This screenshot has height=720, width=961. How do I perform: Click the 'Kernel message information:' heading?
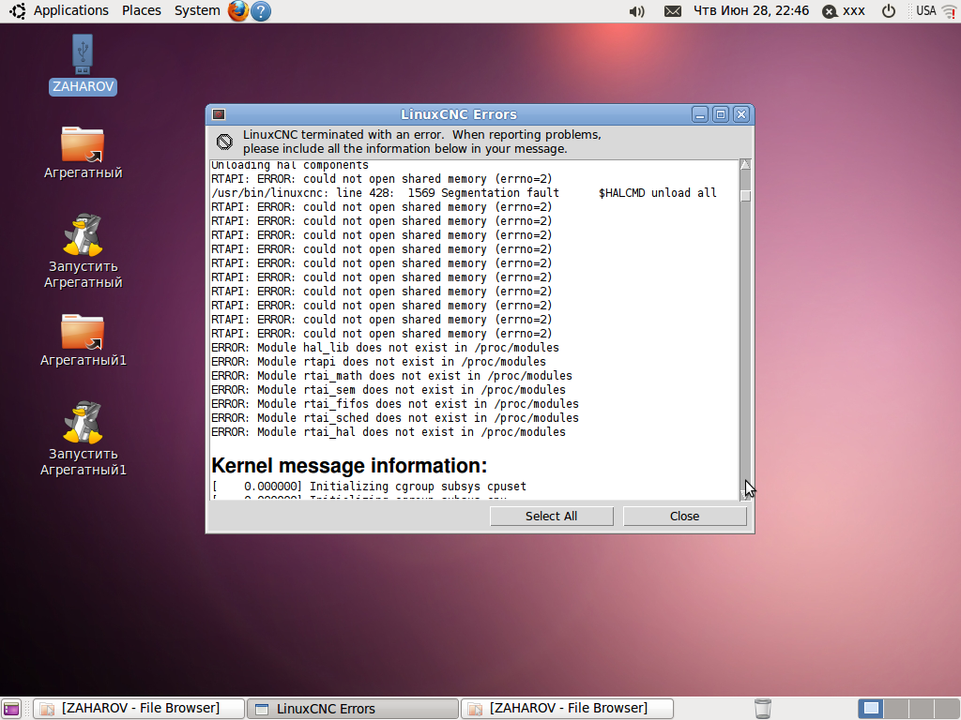(x=349, y=466)
